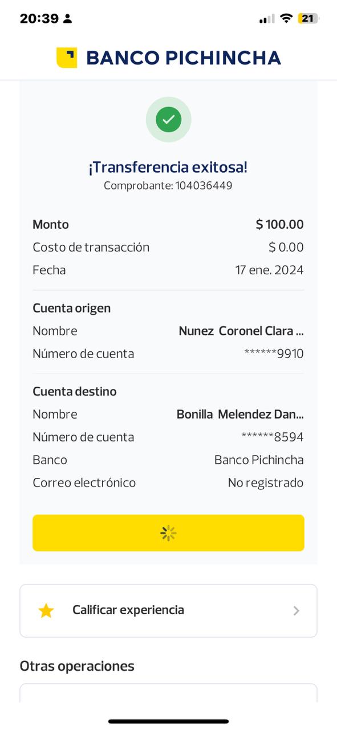Tap the truncated name Nunez Coronel Clara
Viewport: 337px width, 730px height.
241,331
